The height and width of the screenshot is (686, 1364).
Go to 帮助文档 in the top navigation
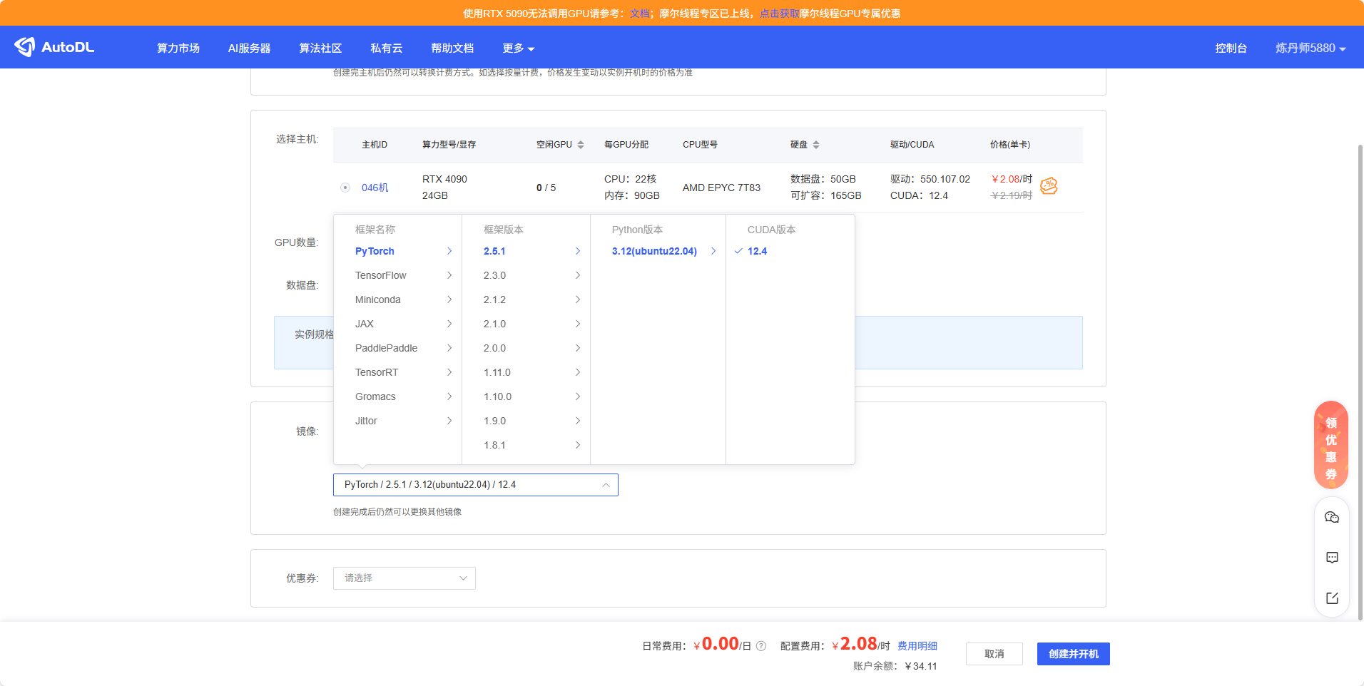(452, 48)
